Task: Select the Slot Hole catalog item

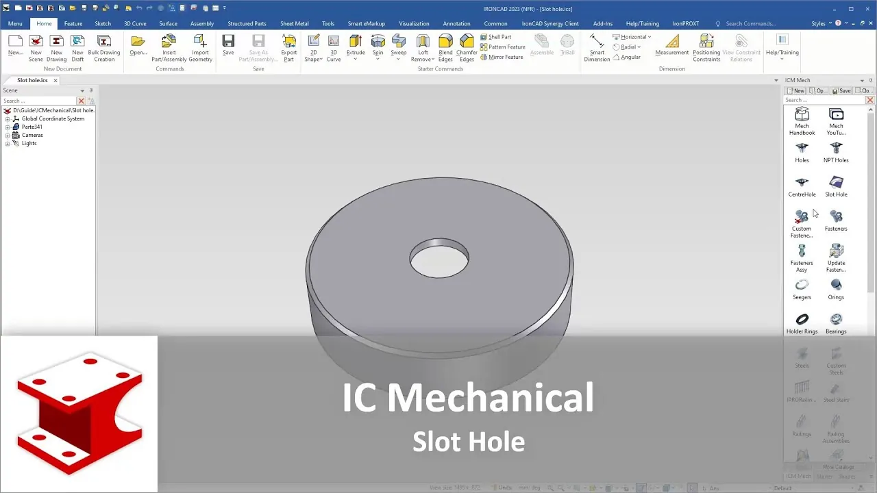Action: point(836,187)
